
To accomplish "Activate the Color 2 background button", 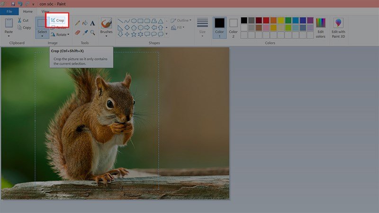I will [x=233, y=27].
